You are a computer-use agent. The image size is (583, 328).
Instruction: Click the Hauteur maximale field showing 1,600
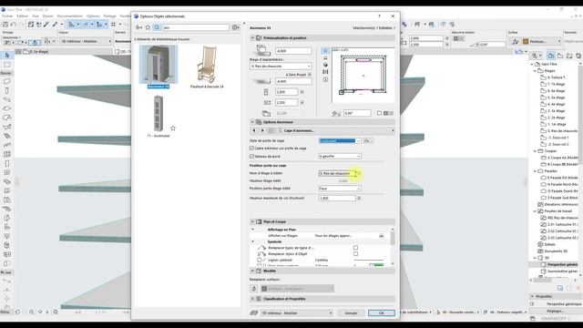(337, 199)
